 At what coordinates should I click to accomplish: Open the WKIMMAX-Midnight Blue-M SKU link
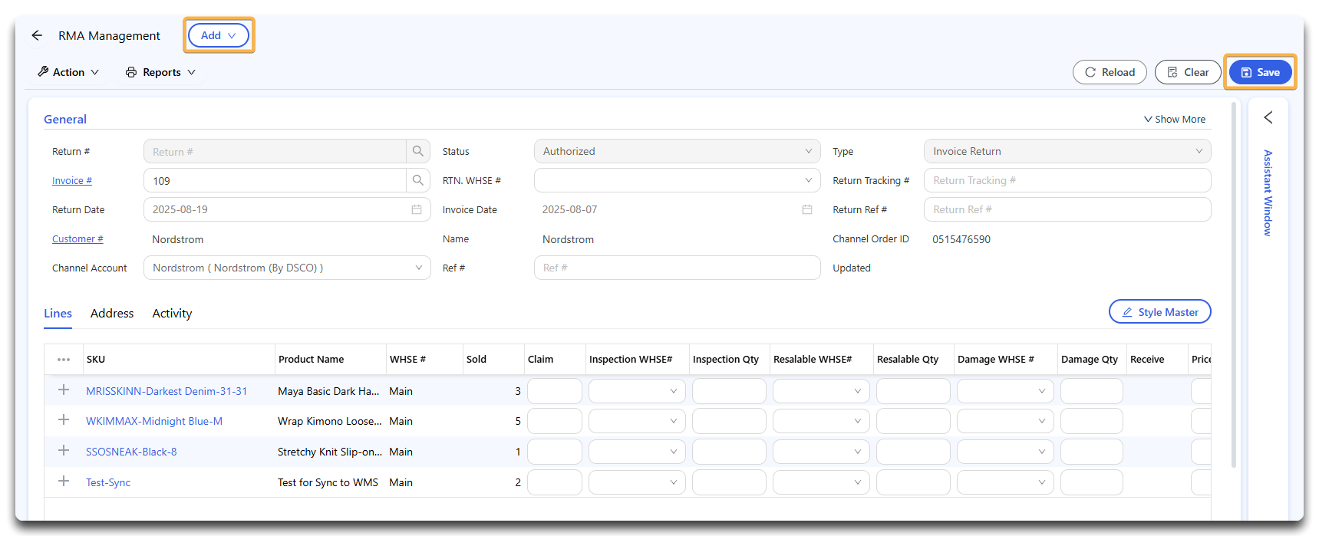click(154, 421)
